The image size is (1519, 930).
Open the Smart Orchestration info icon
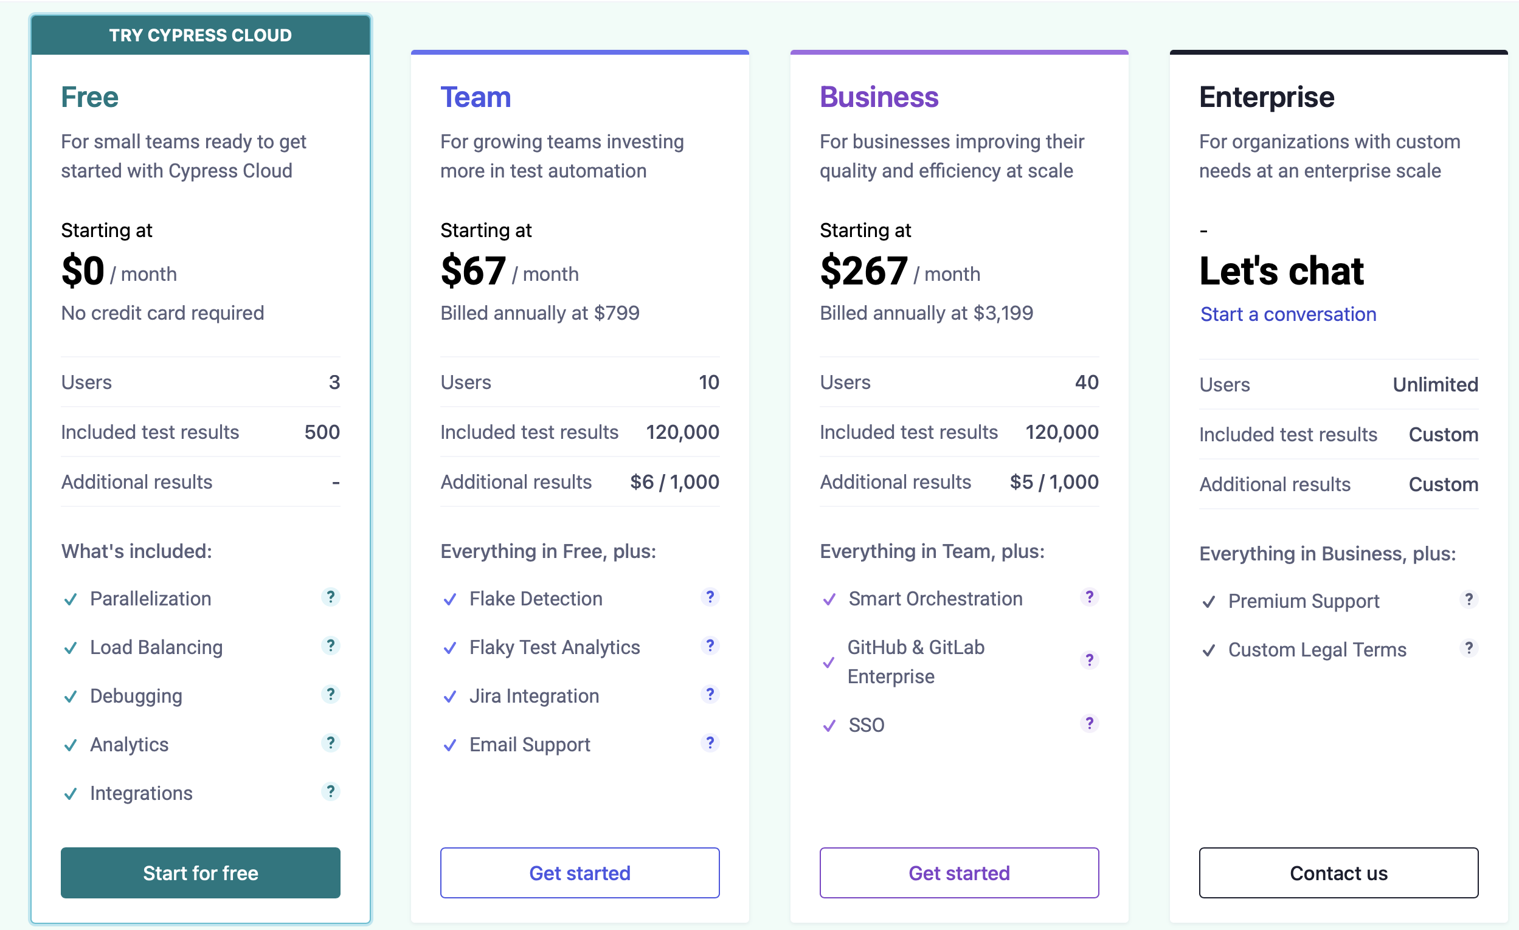(1089, 597)
